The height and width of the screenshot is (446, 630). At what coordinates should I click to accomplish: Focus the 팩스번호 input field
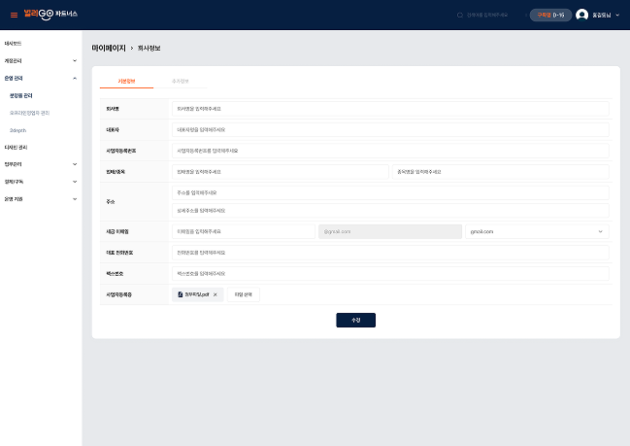390,273
